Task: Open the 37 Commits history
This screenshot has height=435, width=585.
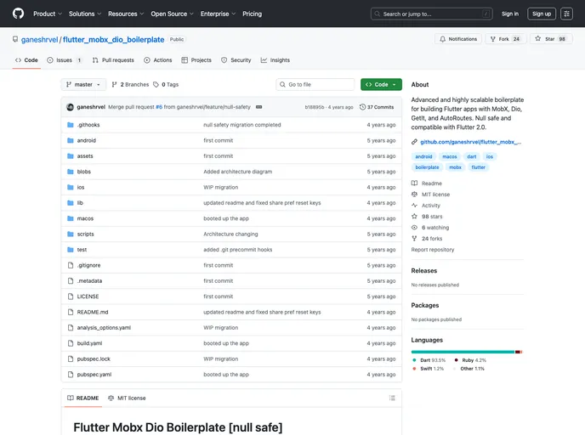Action: coord(377,107)
